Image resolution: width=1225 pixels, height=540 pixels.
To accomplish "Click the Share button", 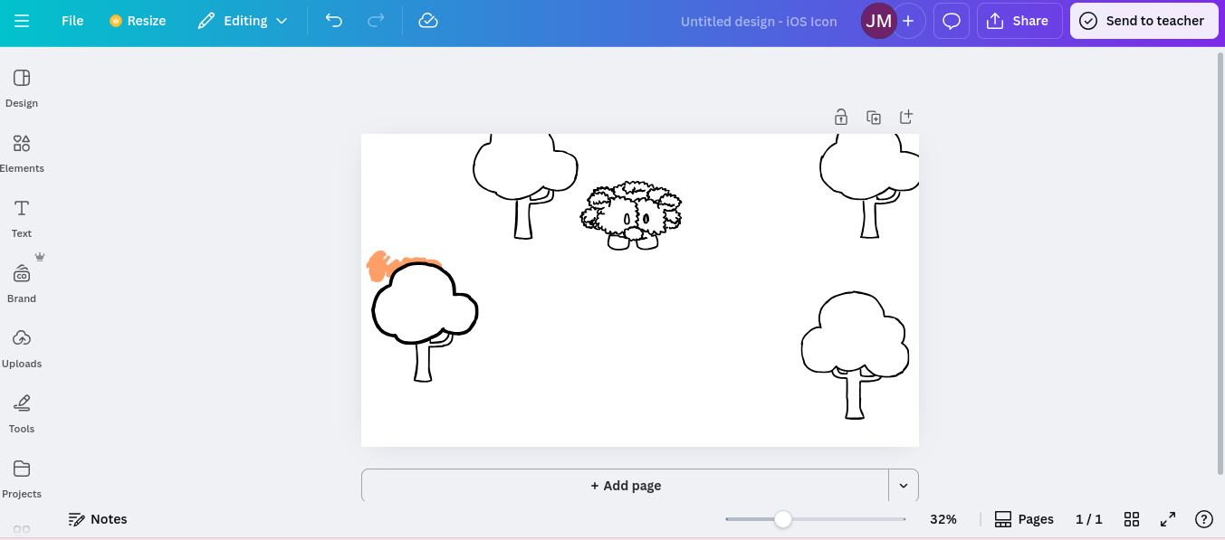I will (1019, 21).
